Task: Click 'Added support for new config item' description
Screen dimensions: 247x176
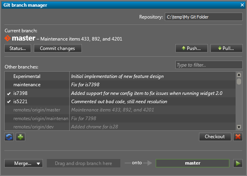Action: click(147, 93)
